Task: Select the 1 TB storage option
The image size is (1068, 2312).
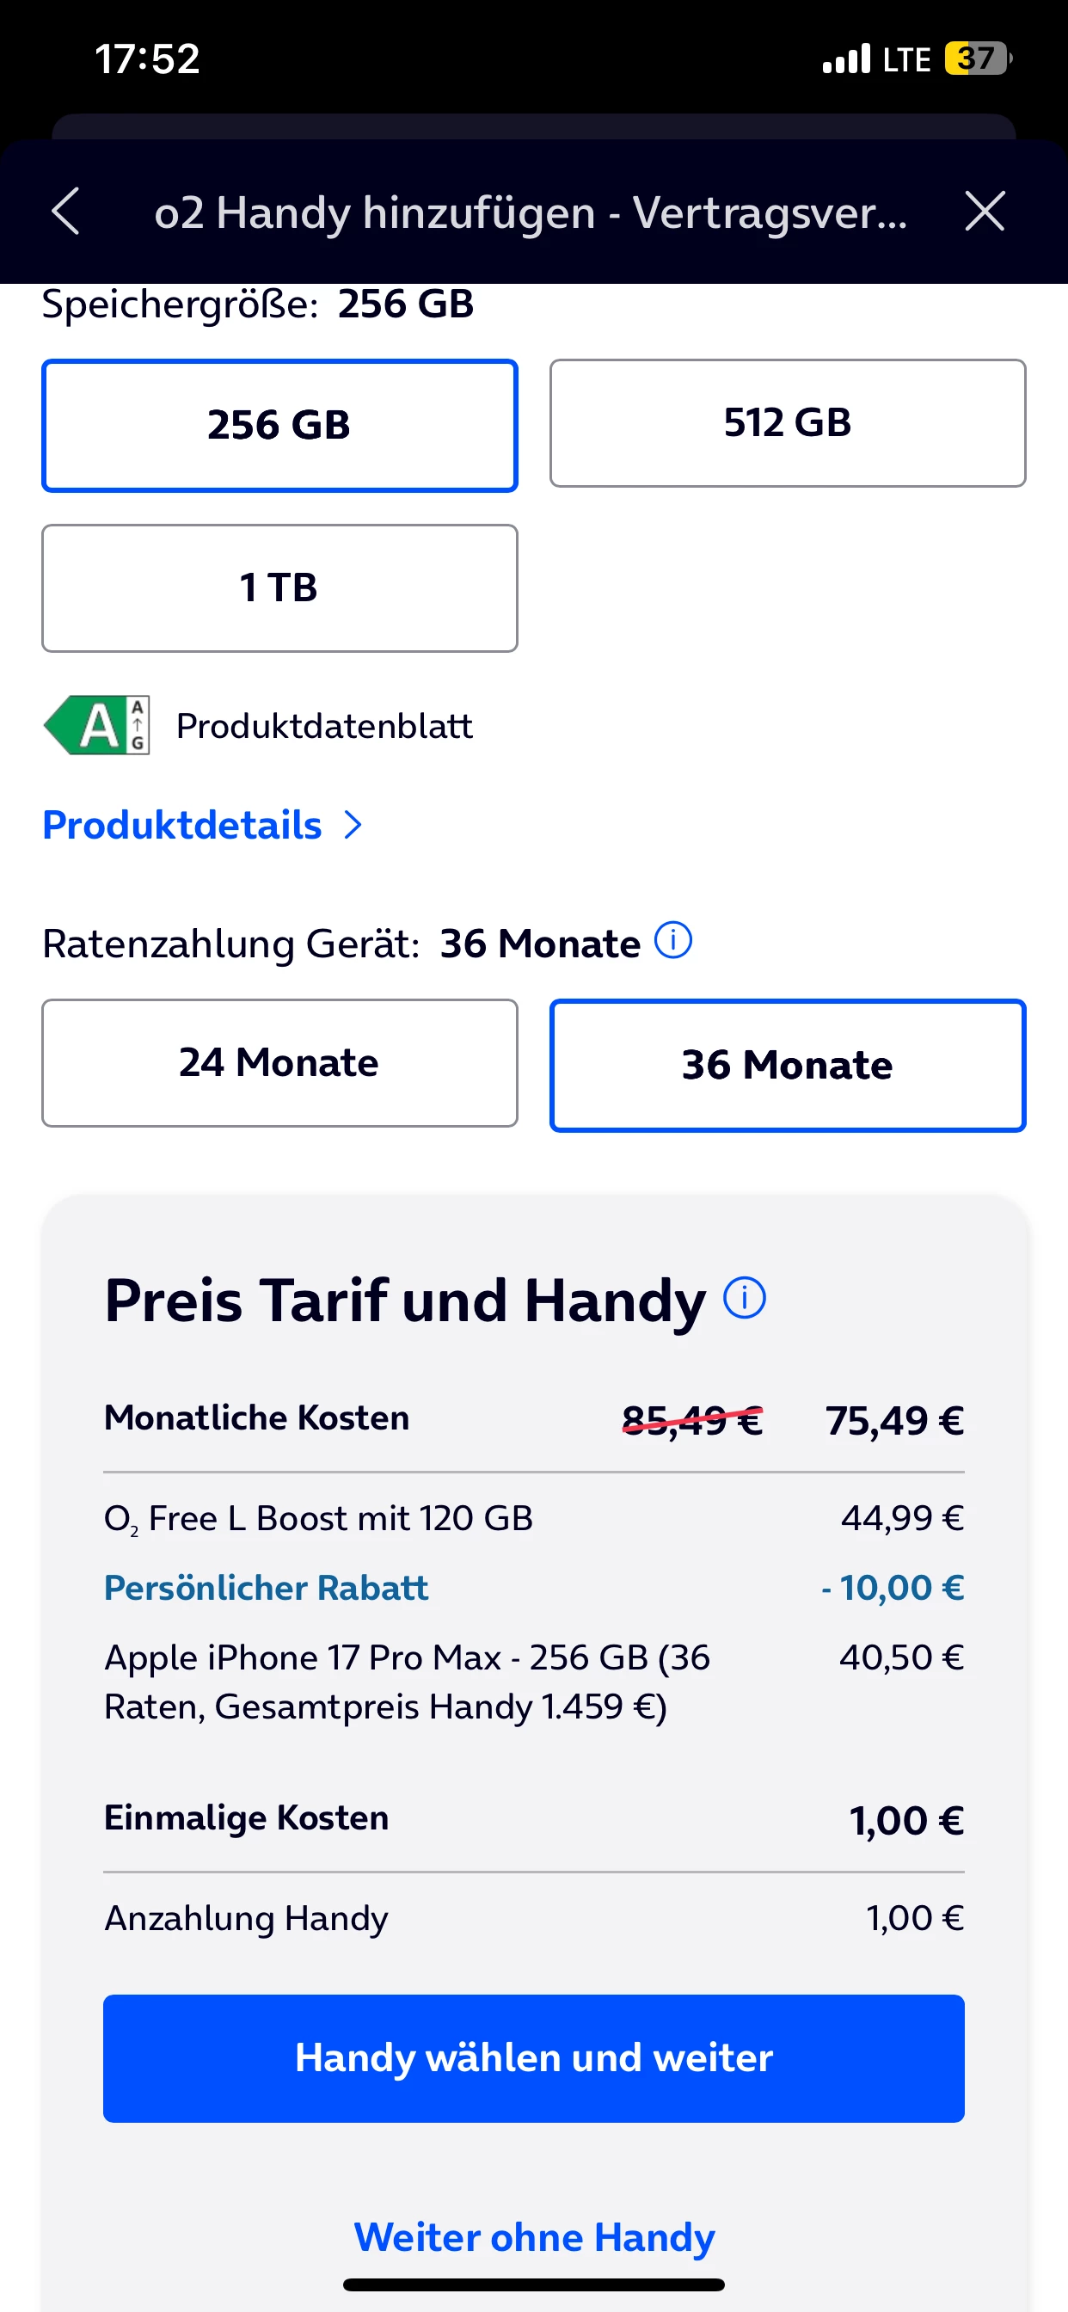Action: point(280,587)
